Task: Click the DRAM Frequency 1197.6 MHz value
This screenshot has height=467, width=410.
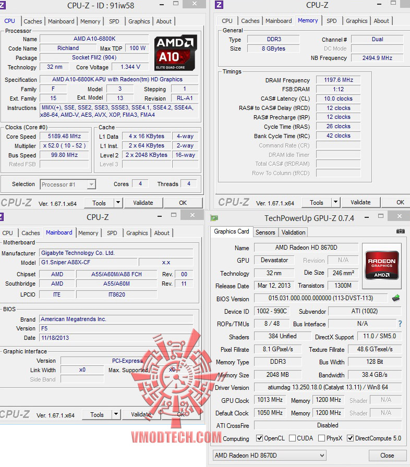Action: 339,80
